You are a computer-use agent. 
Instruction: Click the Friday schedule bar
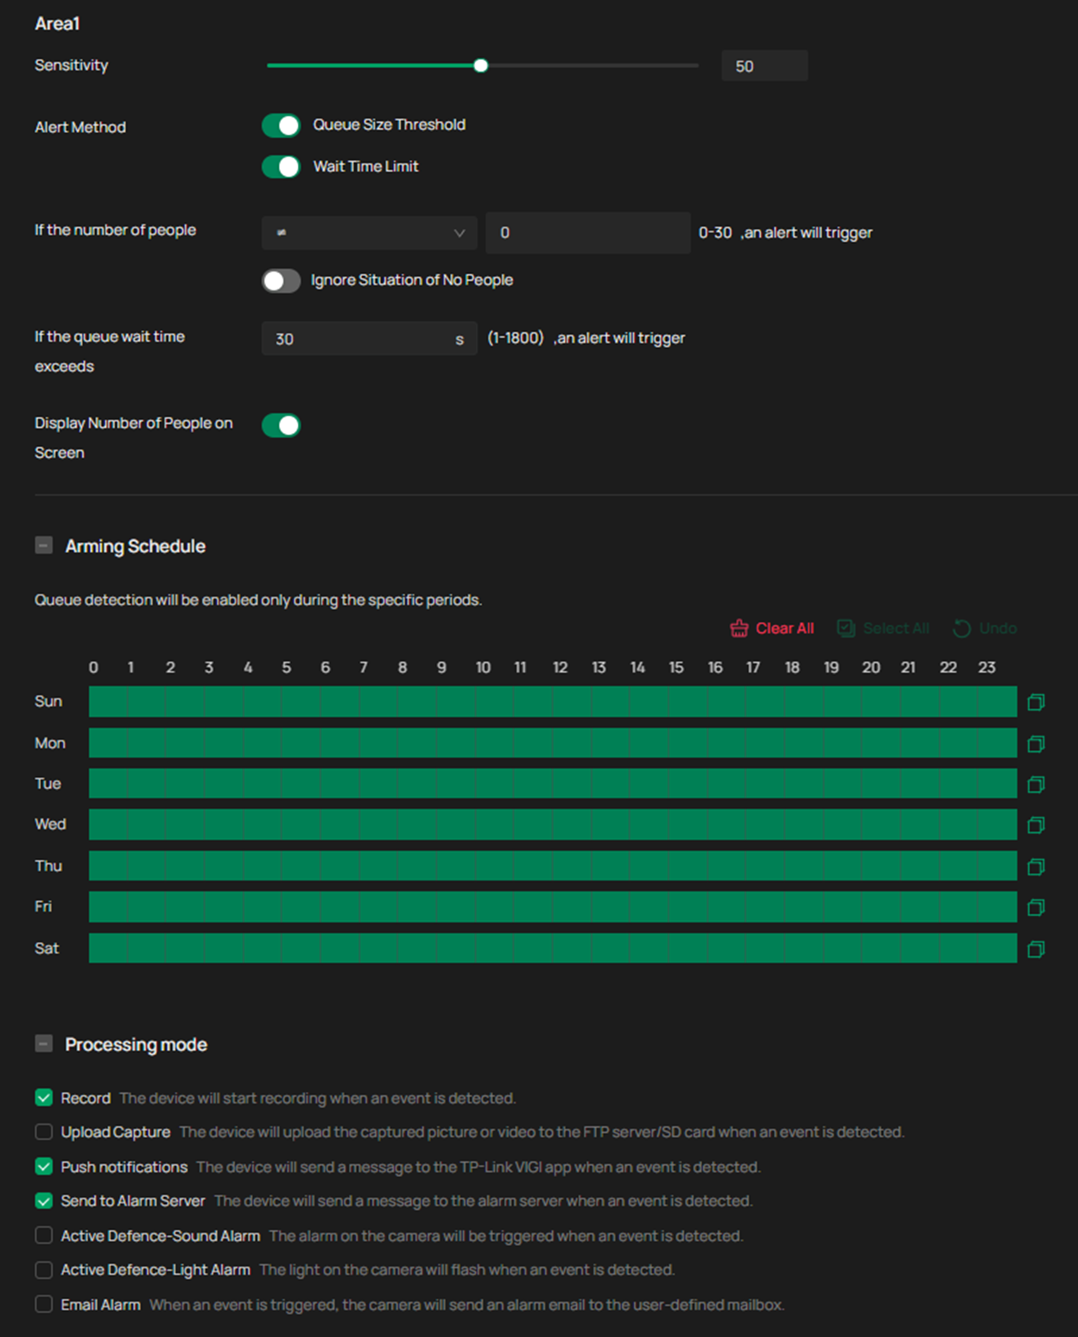[x=553, y=907]
